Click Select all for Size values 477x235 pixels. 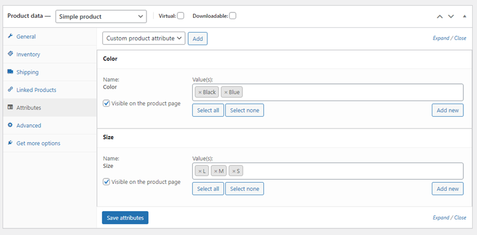point(208,189)
